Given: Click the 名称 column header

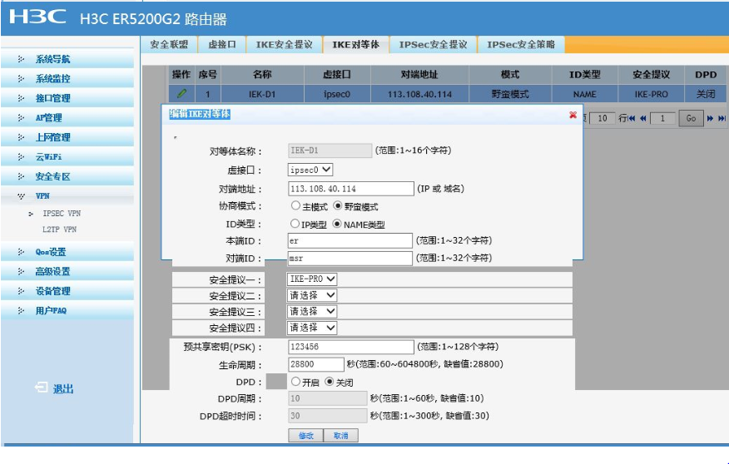Looking at the screenshot, I should (x=262, y=74).
